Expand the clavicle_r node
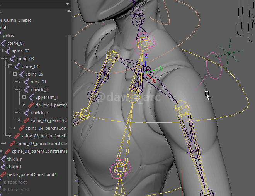 tap(19, 113)
